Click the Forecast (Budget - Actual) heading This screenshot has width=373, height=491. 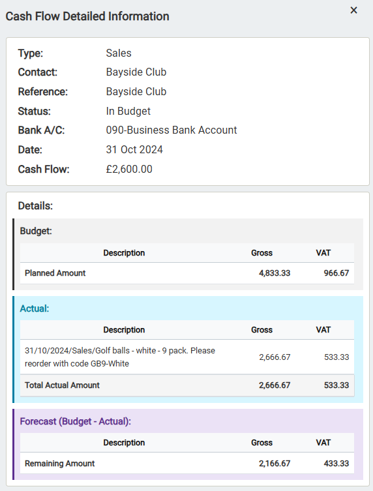pyautogui.click(x=75, y=421)
